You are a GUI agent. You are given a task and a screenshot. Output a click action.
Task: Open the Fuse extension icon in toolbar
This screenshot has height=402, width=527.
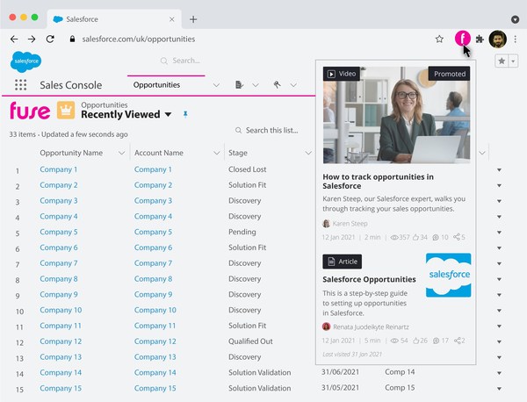pos(463,39)
